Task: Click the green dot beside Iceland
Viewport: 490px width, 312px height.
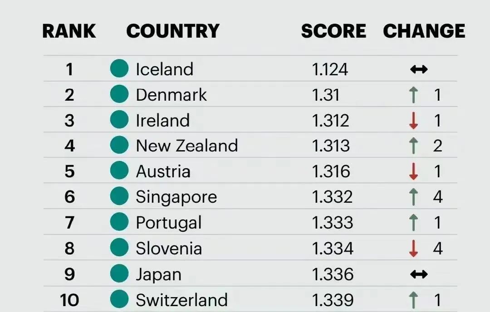Action: tap(119, 68)
